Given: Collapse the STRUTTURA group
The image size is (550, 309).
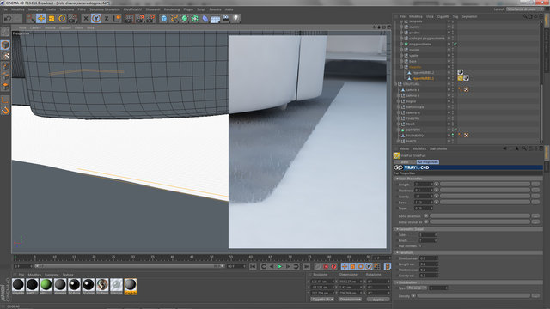Looking at the screenshot, I should (395, 84).
